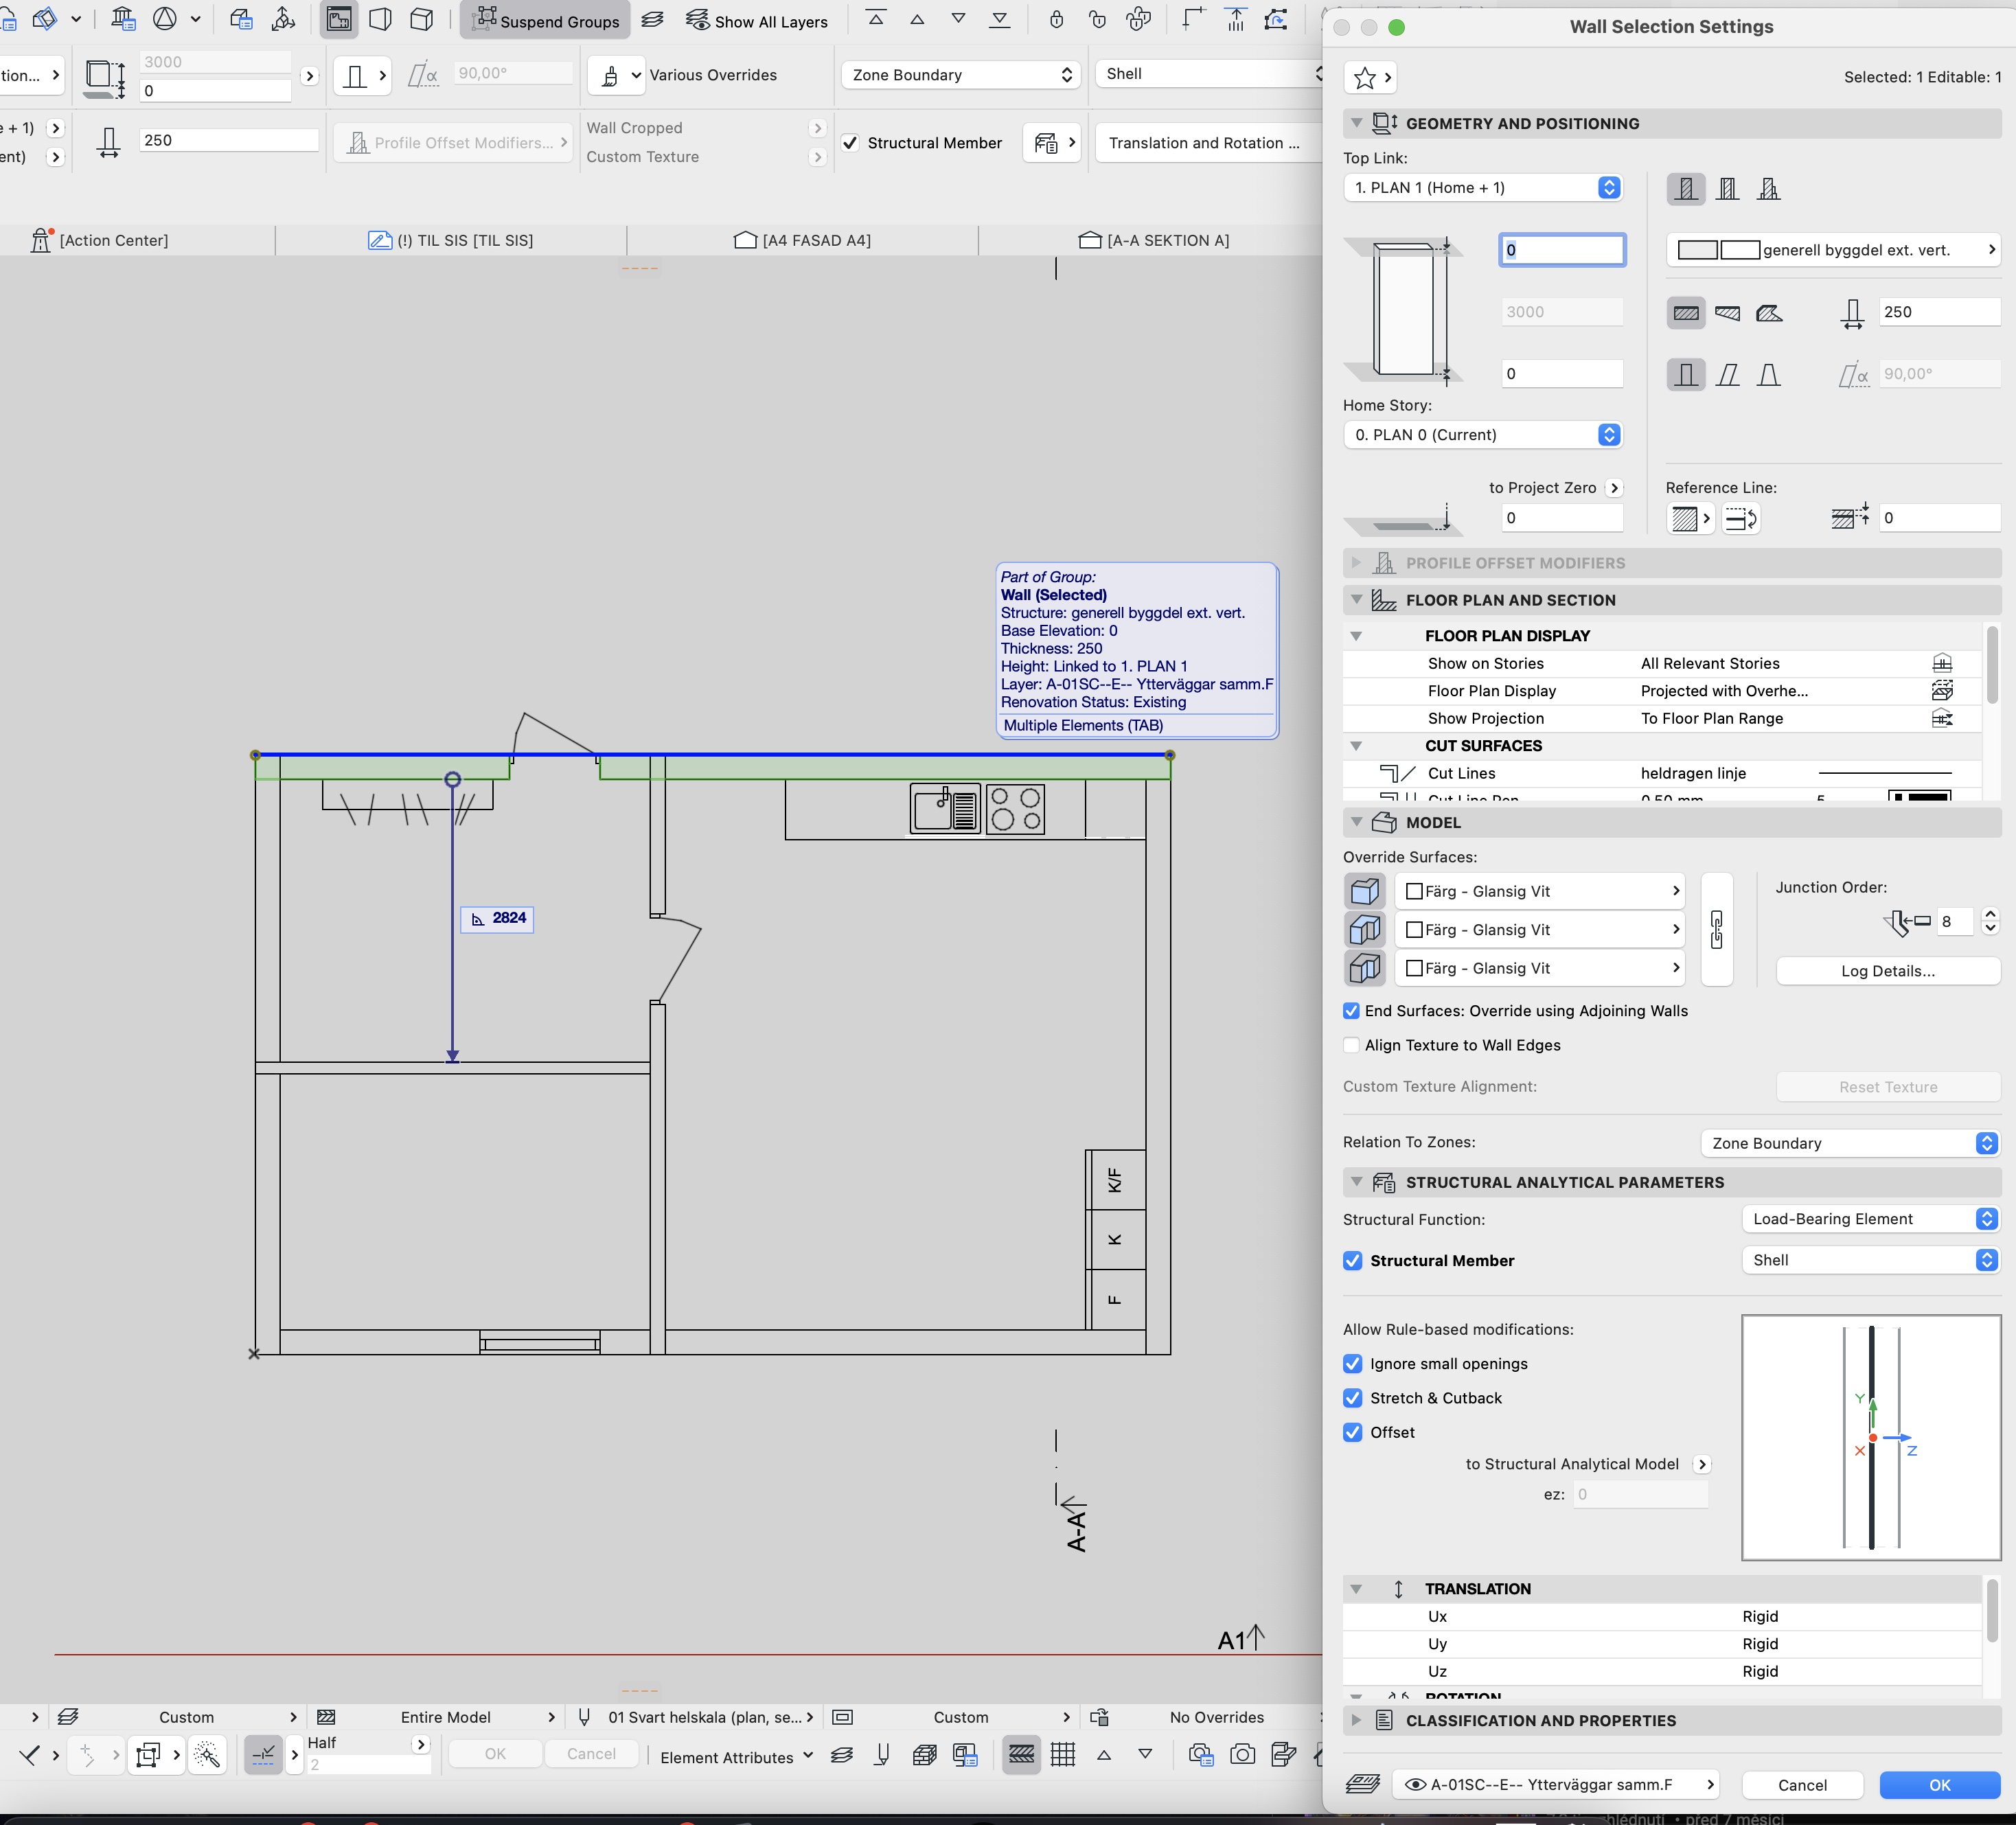This screenshot has height=1825, width=2016.
Task: Select the polygon wall geometry icon
Action: (1768, 313)
